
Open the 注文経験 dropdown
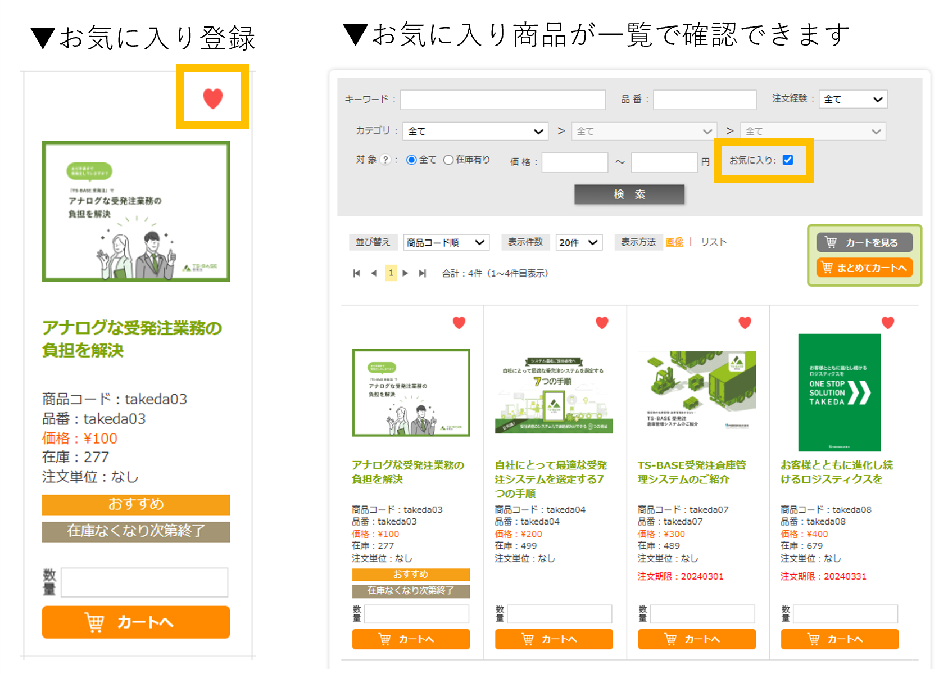point(853,99)
